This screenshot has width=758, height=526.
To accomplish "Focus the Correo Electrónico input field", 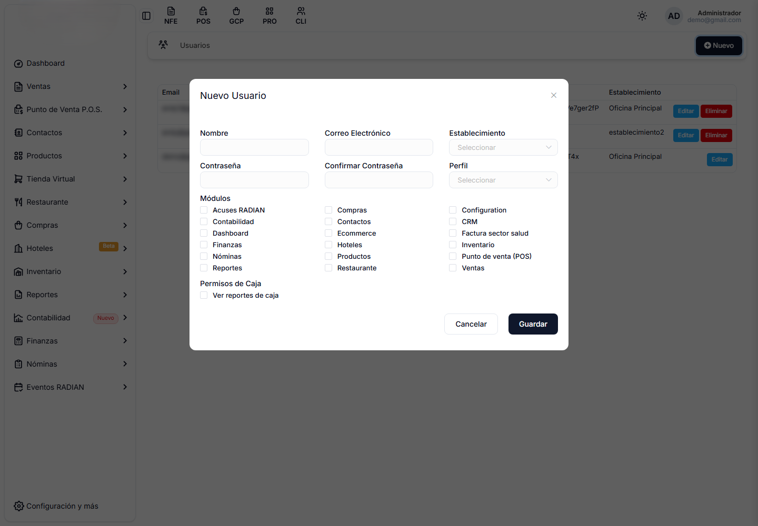I will [379, 147].
